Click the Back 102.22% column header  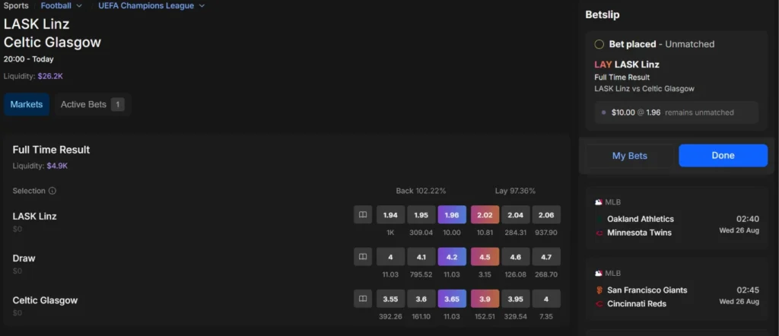point(421,191)
